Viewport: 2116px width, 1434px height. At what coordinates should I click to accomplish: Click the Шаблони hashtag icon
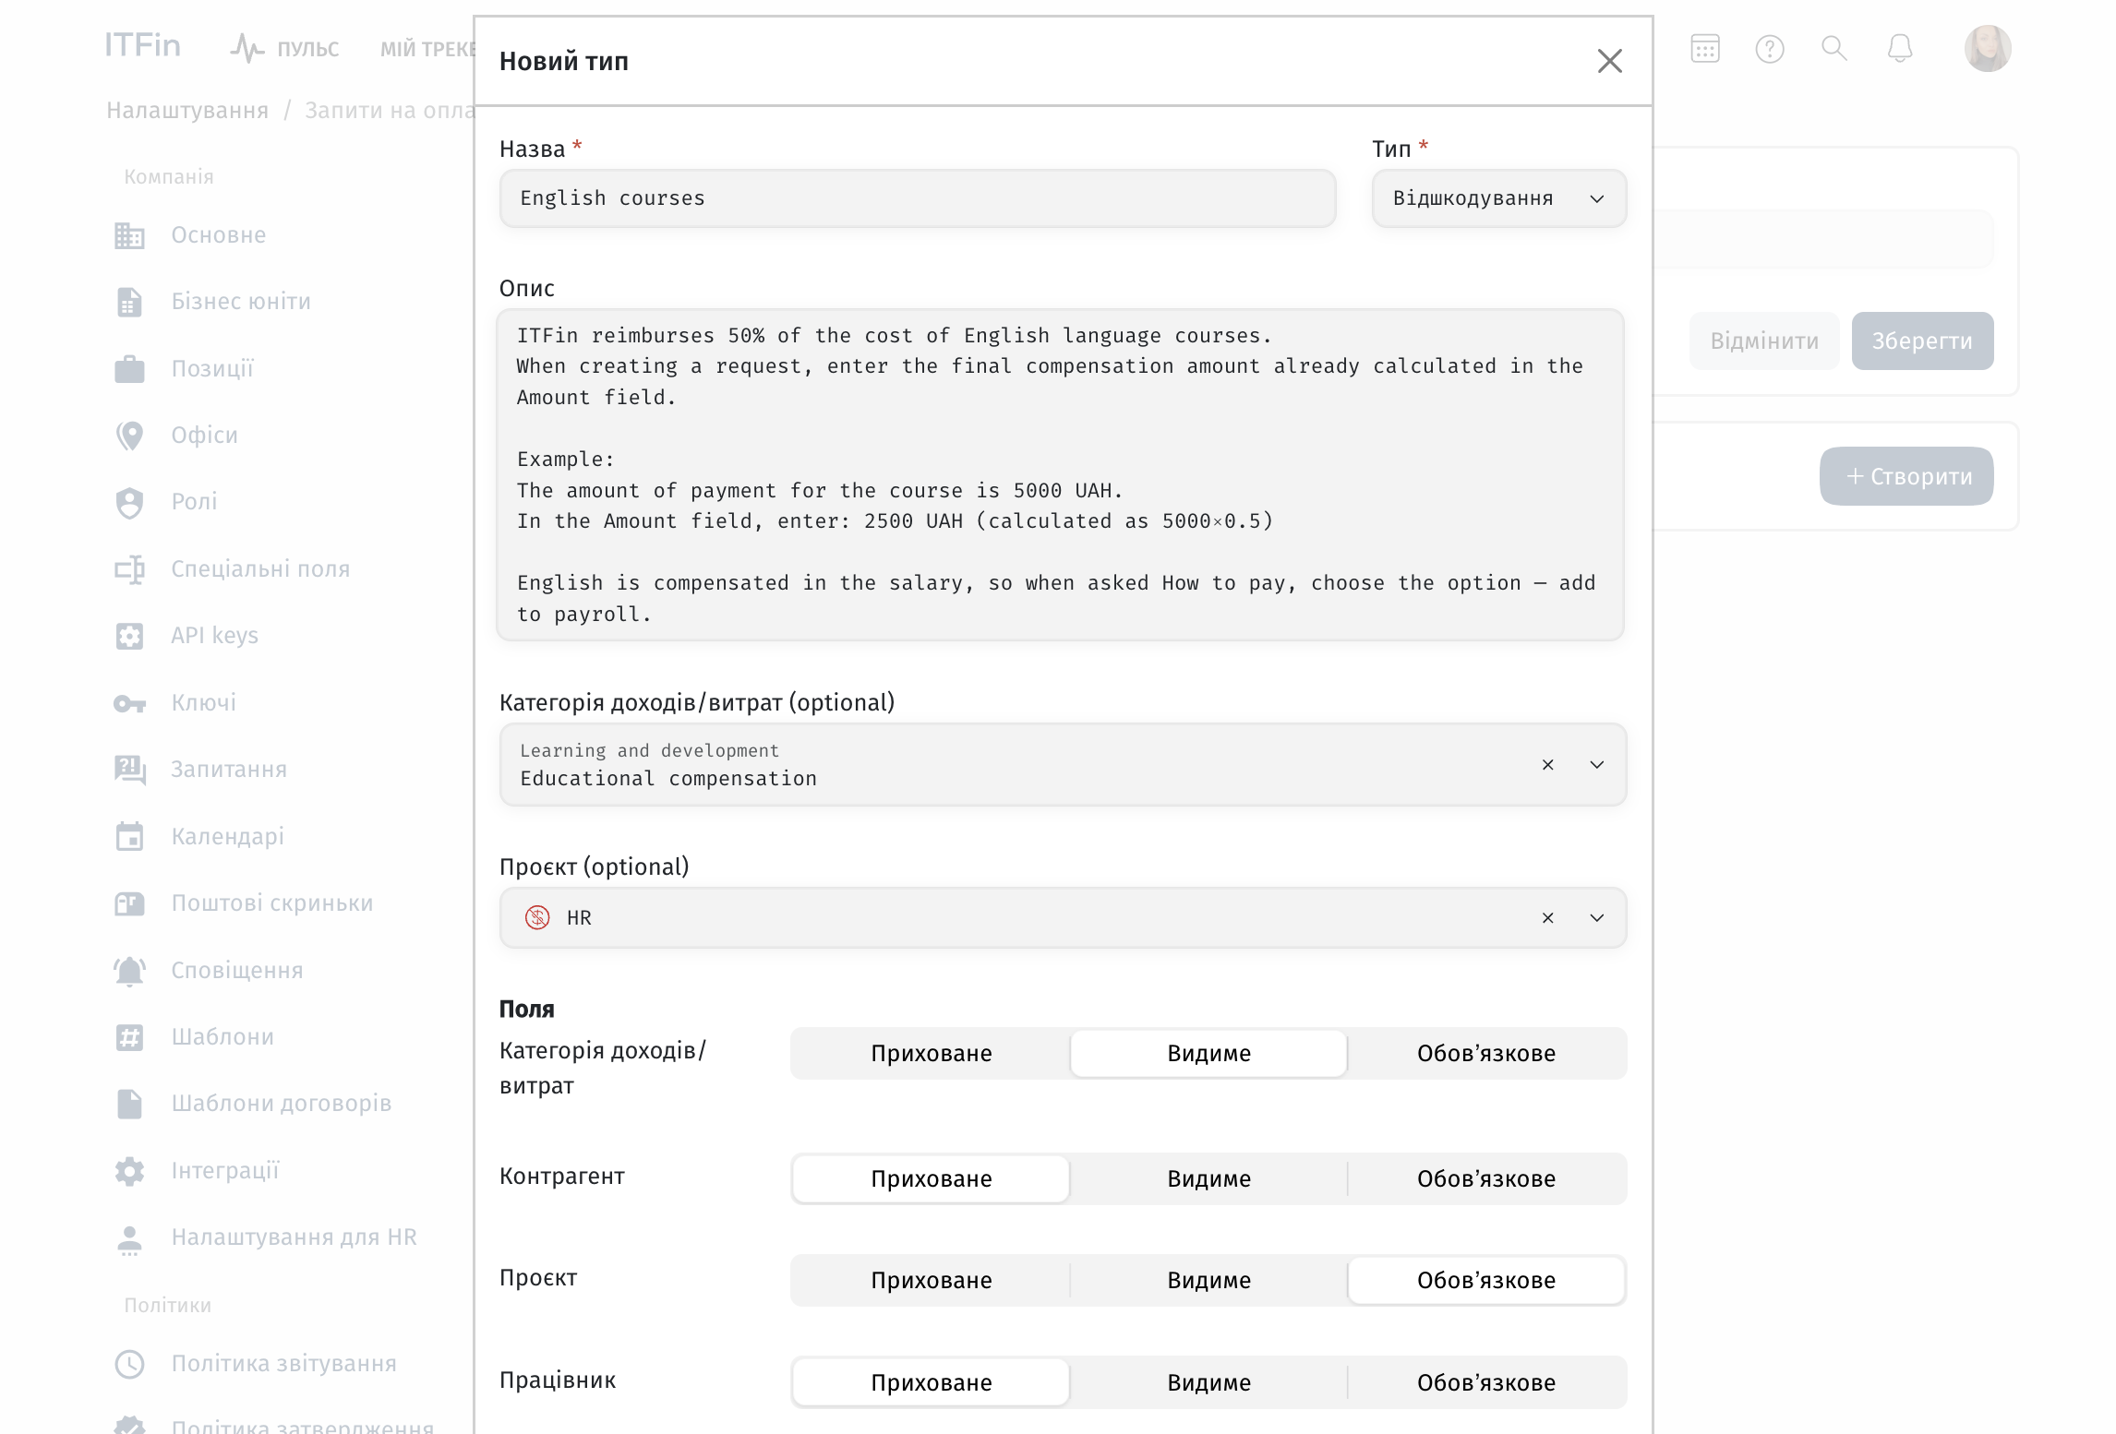point(129,1037)
